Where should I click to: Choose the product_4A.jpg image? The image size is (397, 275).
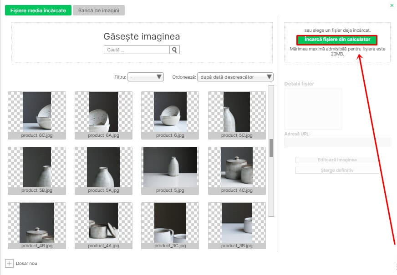103,222
